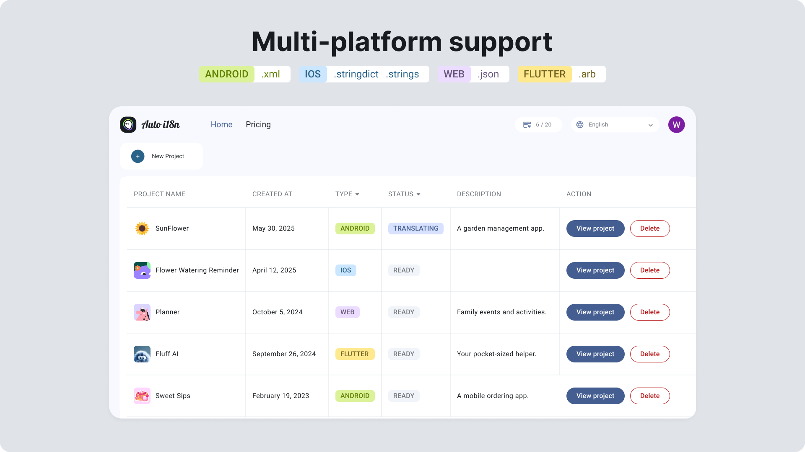Switch to the Pricing tab
This screenshot has height=452, width=805.
[x=258, y=124]
